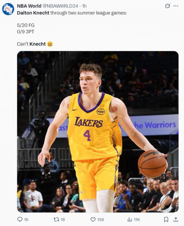Click the reply speech bubble icon
Image resolution: width=184 pixels, height=226 pixels.
[x=20, y=219]
